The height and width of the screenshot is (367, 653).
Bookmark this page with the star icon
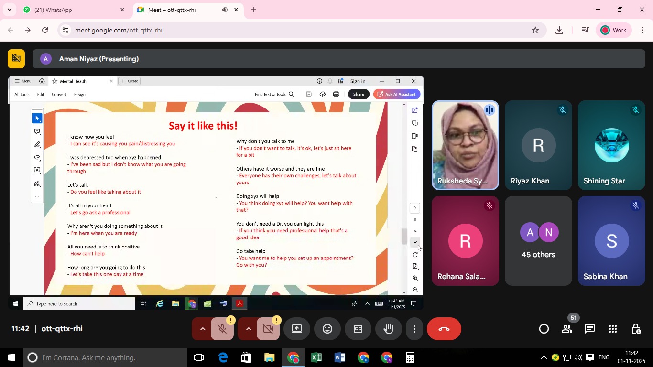535,30
